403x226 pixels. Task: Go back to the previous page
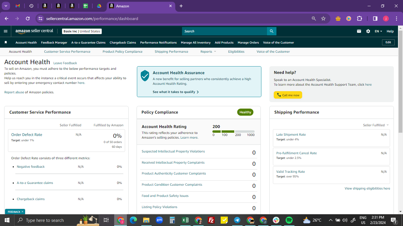tap(6, 19)
